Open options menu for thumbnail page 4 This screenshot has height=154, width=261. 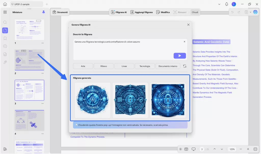point(43,134)
